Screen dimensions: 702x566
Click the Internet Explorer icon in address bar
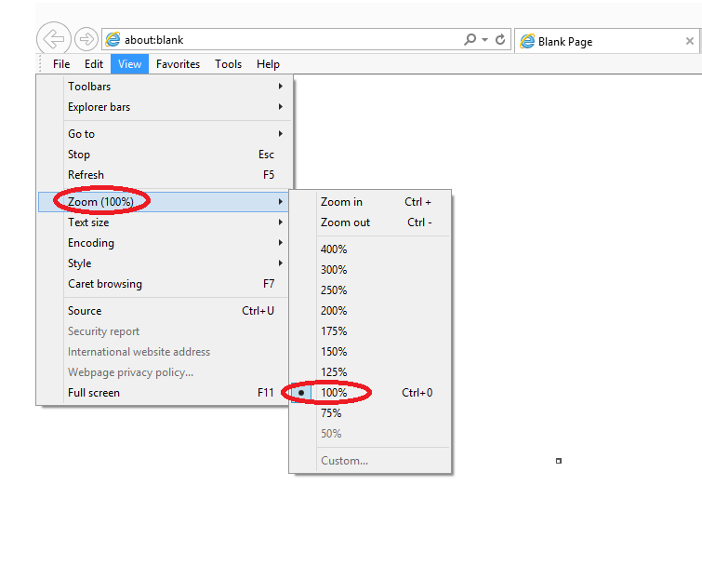(113, 39)
